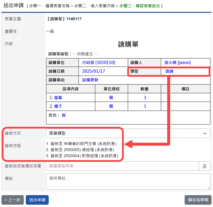Click the 步驟一、選擇表單名稱 breadcrumb step
Image resolution: width=213 pixels, height=207 pixels.
pos(49,6)
